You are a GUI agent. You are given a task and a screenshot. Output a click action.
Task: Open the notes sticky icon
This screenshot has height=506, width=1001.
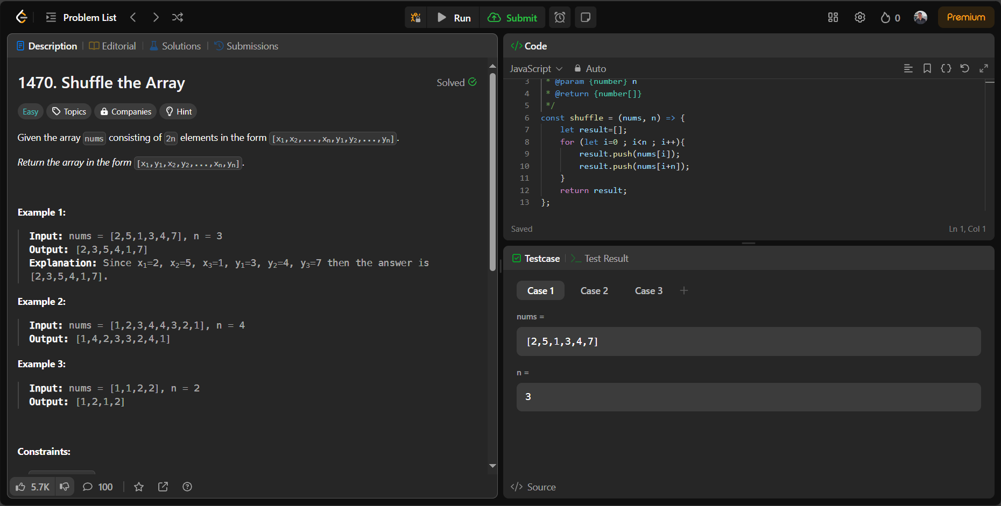pos(586,18)
